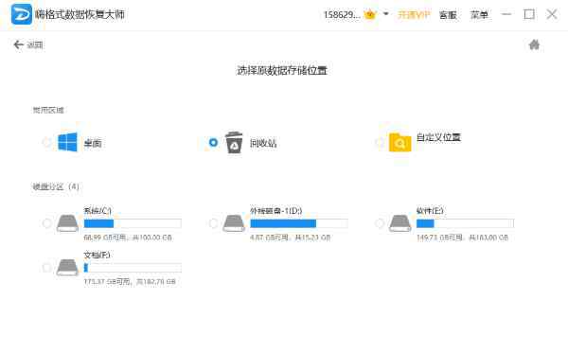Screen dimensions: 568x353
Task: Maximize the window
Action: (529, 14)
